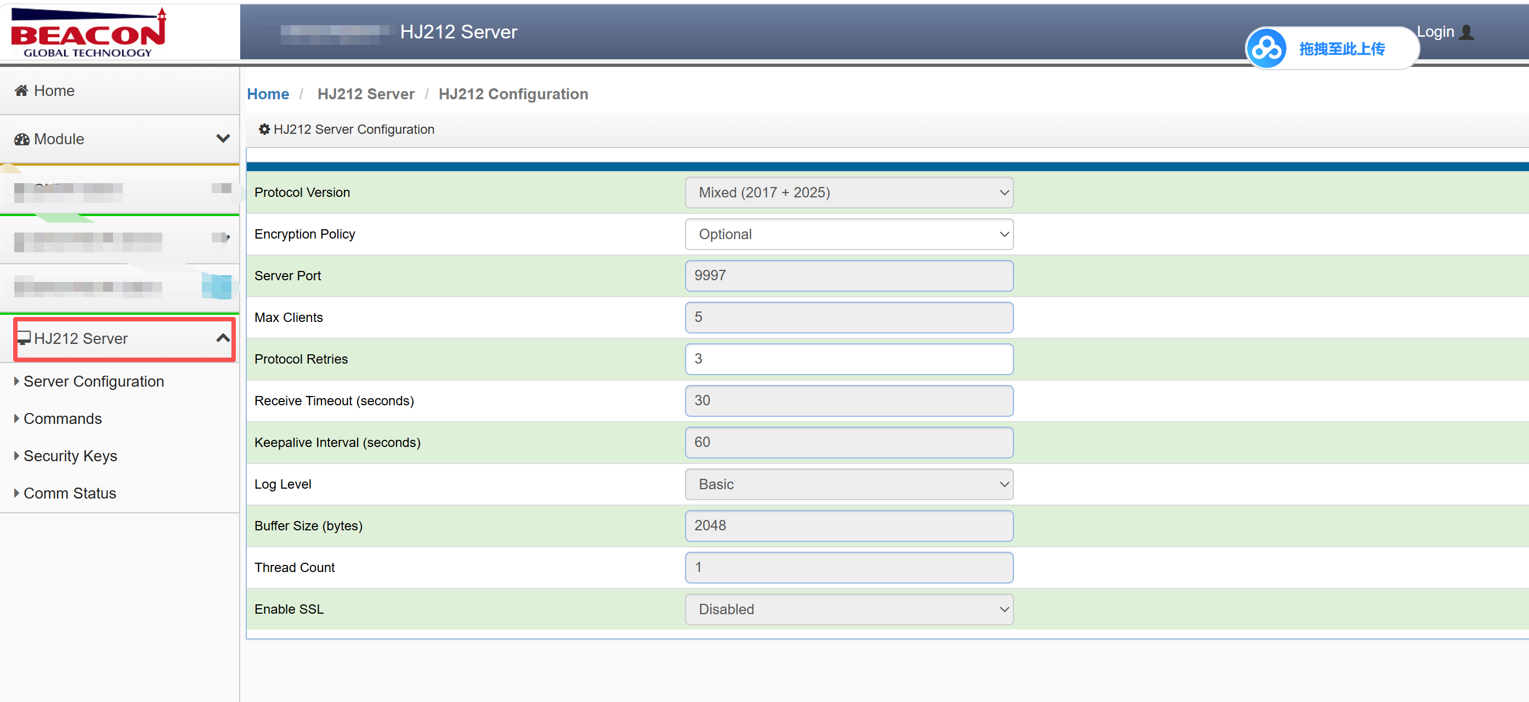This screenshot has width=1529, height=702.
Task: Click the HJ212 Server header title
Action: [458, 32]
